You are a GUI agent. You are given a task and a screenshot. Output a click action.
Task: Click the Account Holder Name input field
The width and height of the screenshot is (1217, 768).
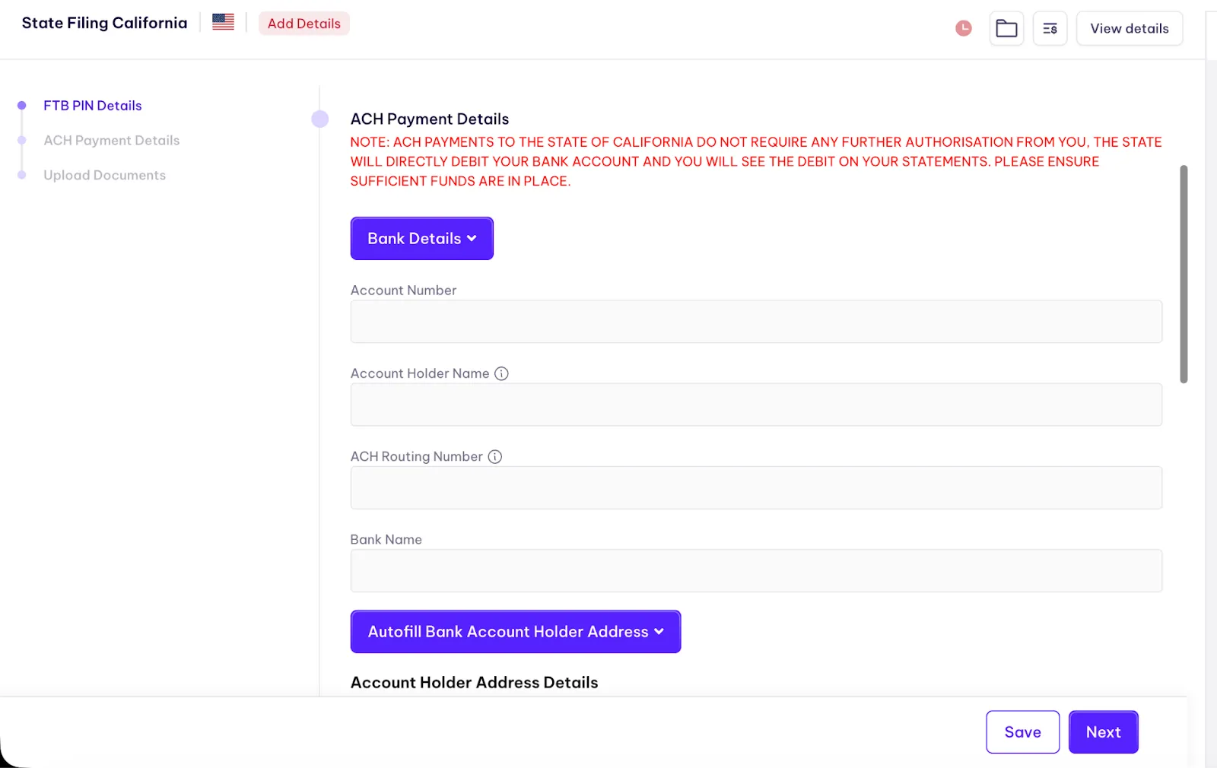756,405
